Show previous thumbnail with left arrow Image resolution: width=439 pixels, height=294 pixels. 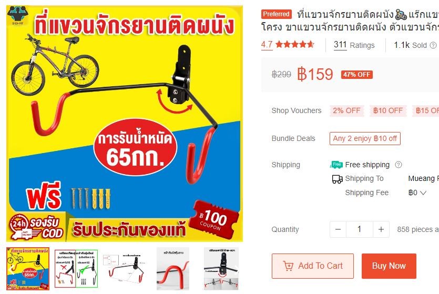pos(12,270)
